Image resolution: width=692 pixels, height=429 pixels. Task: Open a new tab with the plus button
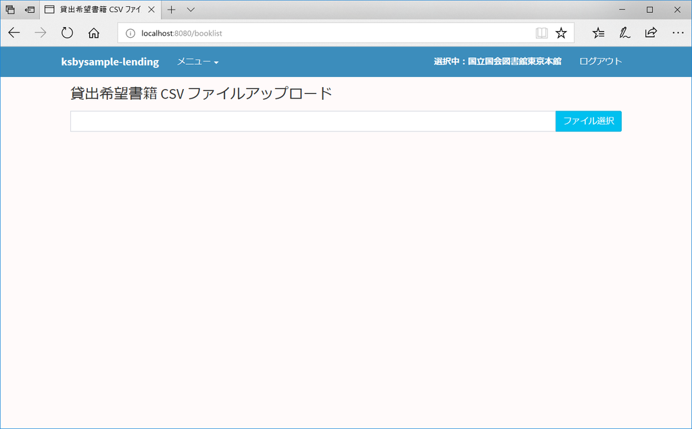tap(172, 9)
